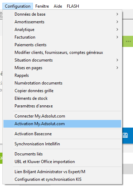The image size is (133, 186).
Task: Open the FLASH menu
Action: [x=73, y=6]
